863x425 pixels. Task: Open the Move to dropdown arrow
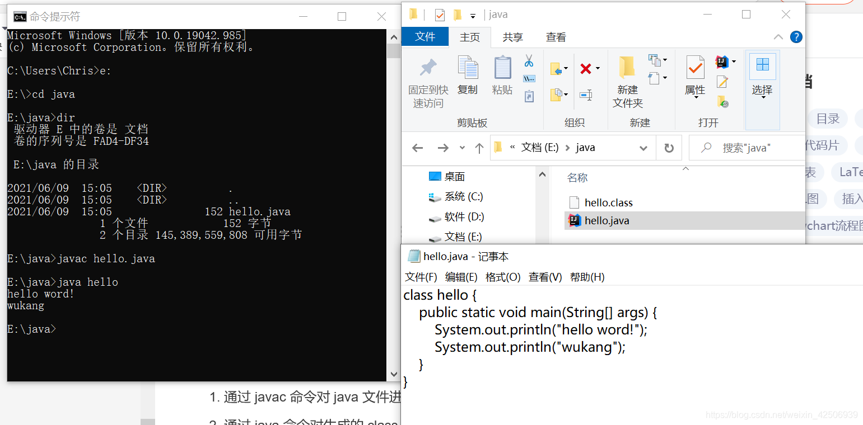[x=566, y=69]
